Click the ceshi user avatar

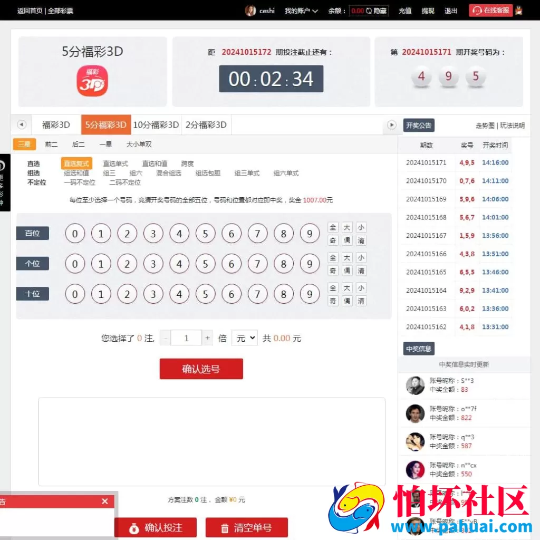249,10
